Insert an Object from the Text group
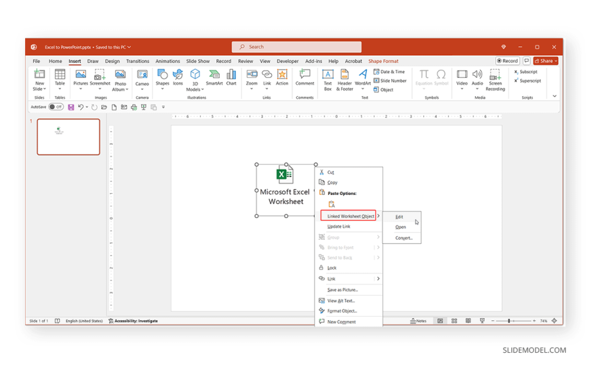590x365 pixels. pos(383,89)
